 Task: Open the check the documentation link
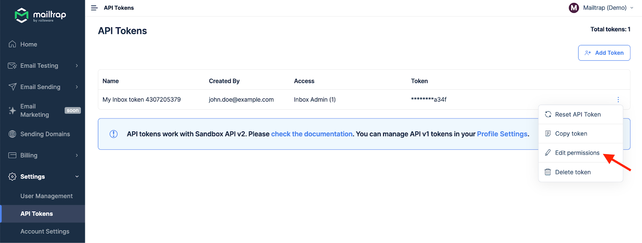(312, 134)
